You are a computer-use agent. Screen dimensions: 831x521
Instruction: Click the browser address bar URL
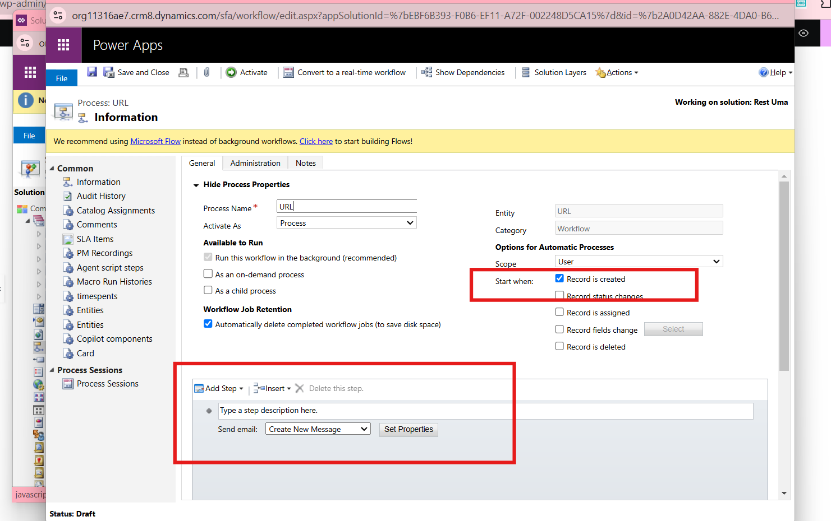pos(425,16)
